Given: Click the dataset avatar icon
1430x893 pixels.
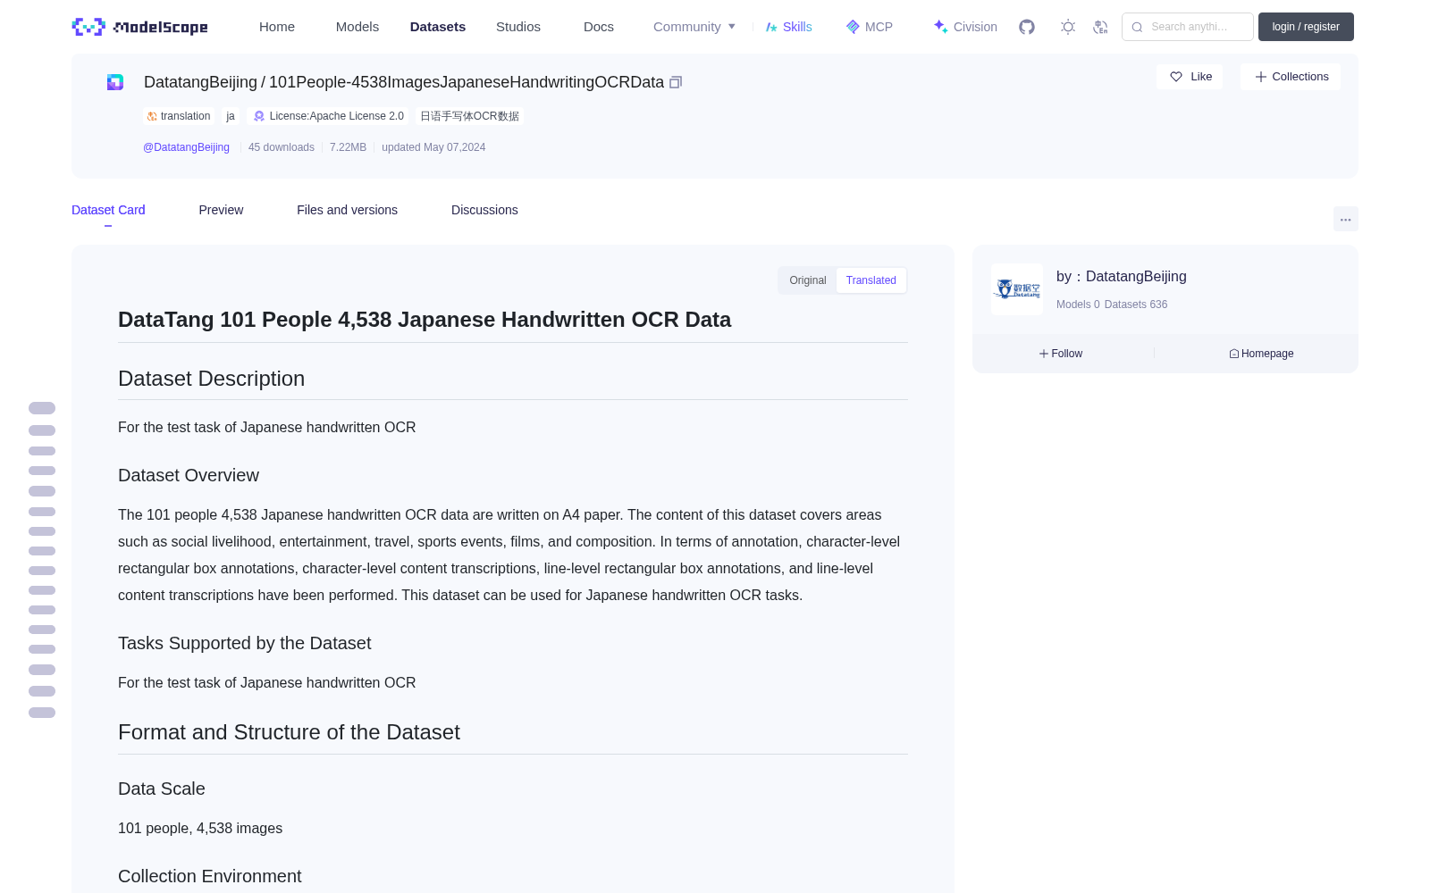Looking at the screenshot, I should click(x=115, y=82).
